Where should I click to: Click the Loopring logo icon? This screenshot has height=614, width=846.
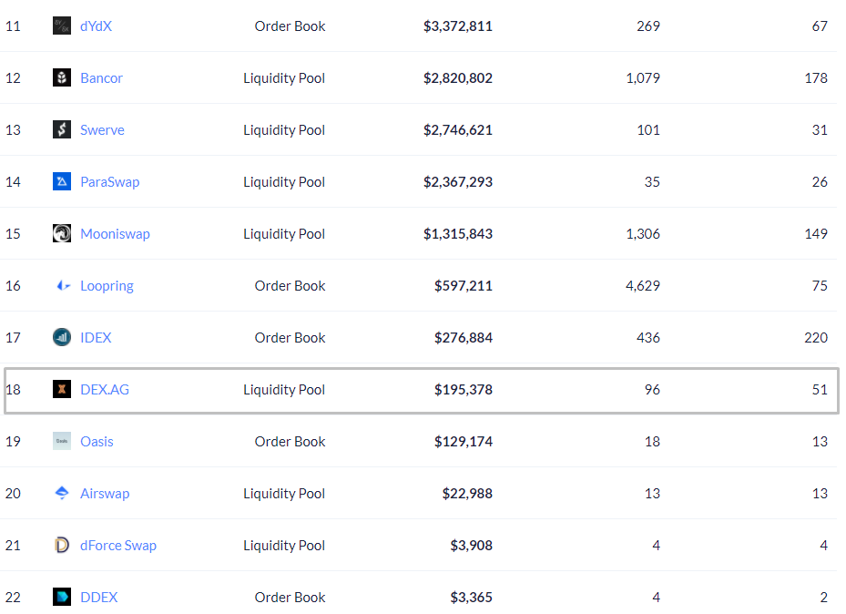[x=62, y=285]
